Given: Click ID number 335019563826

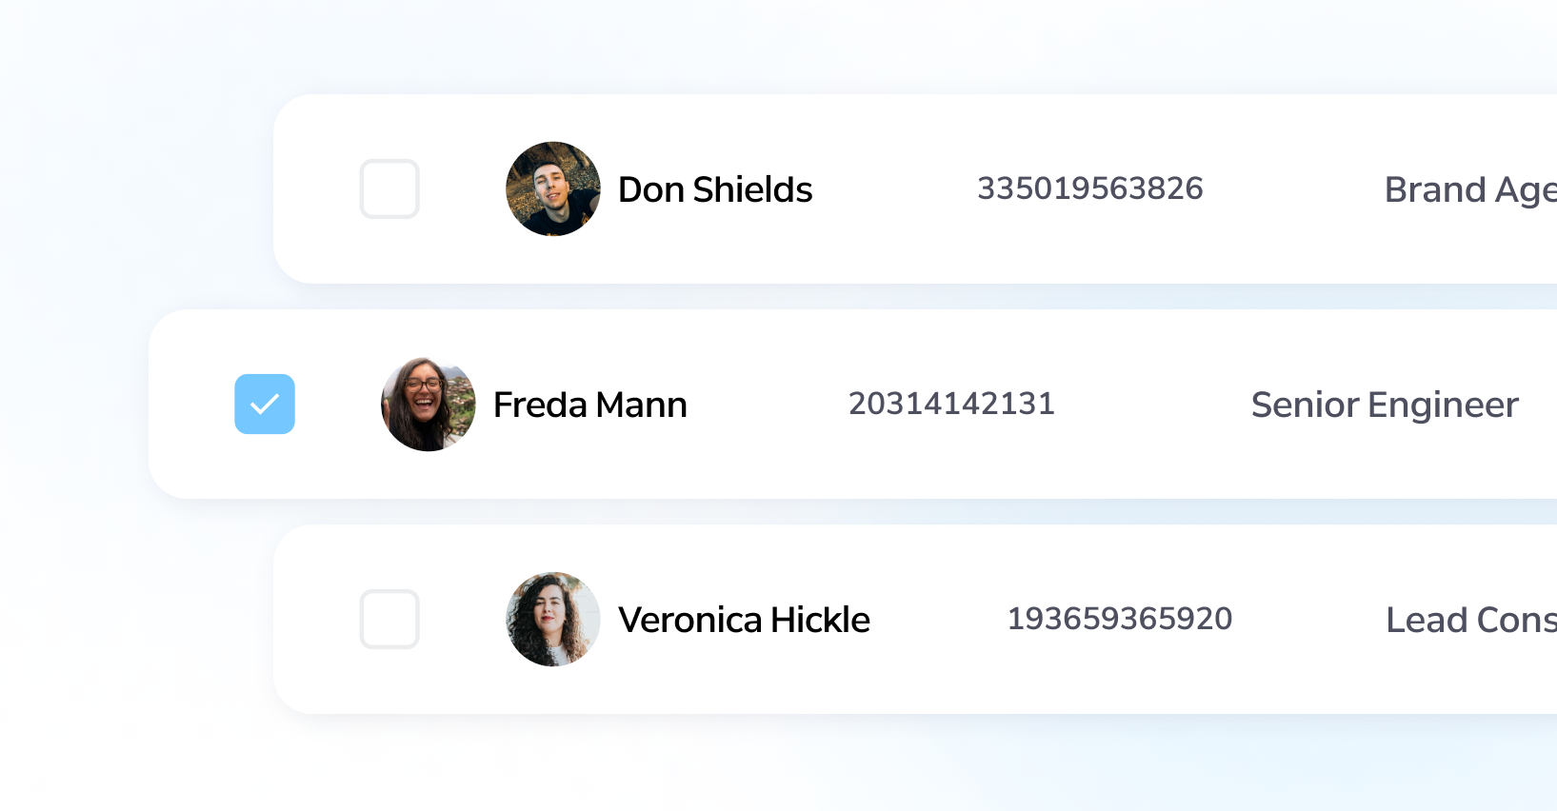Looking at the screenshot, I should coord(1089,188).
